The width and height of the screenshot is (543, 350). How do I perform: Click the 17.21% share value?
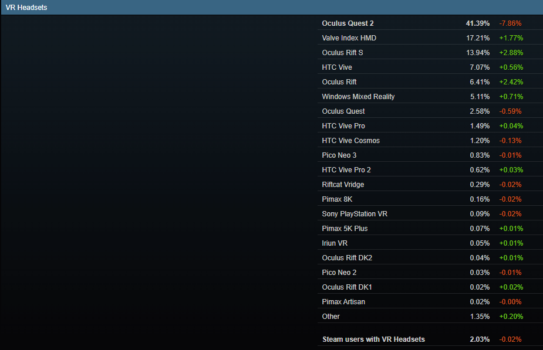tap(478, 38)
